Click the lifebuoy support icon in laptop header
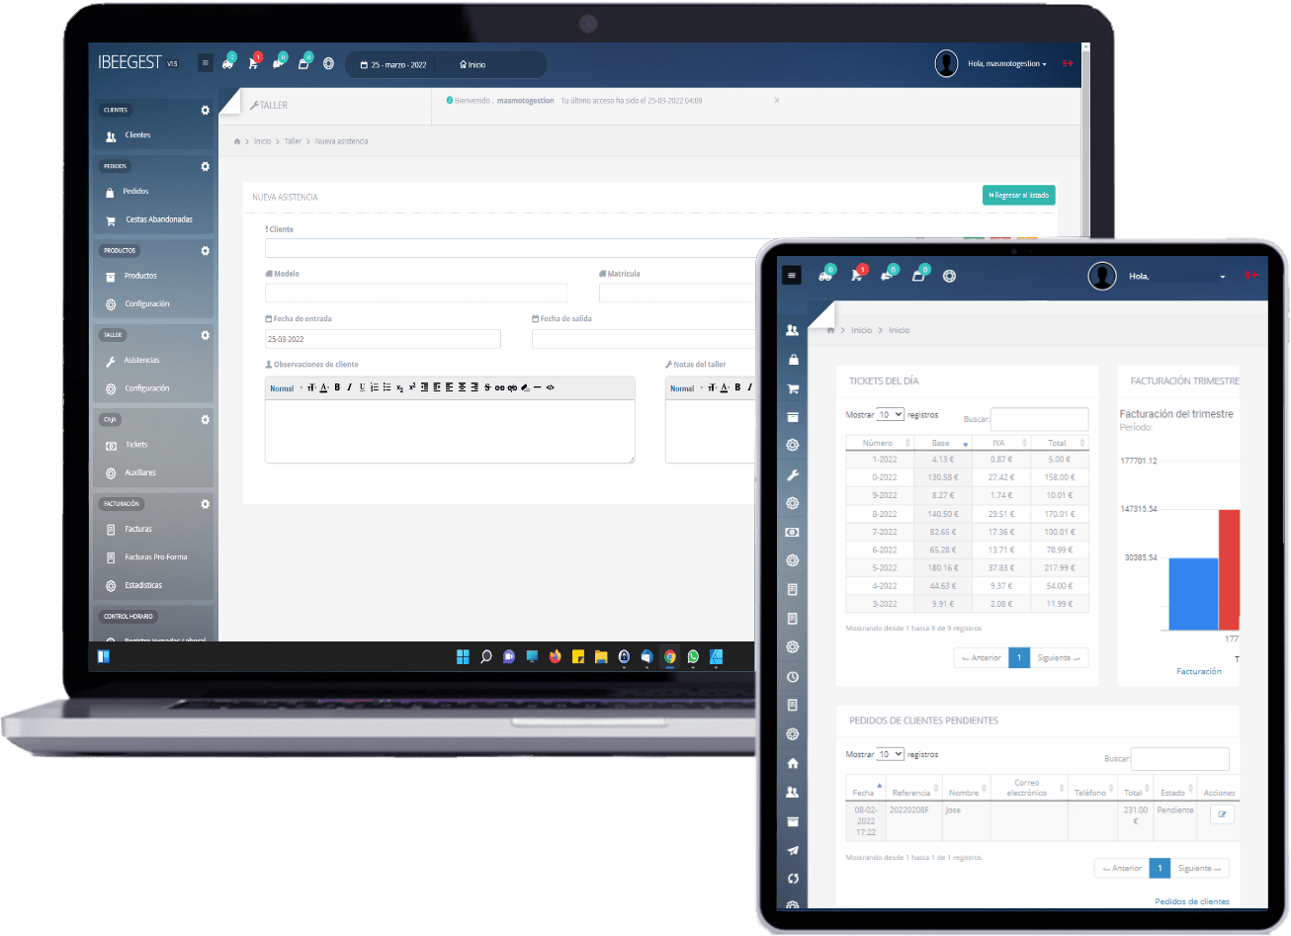Image resolution: width=1291 pixels, height=936 pixels. [x=328, y=63]
